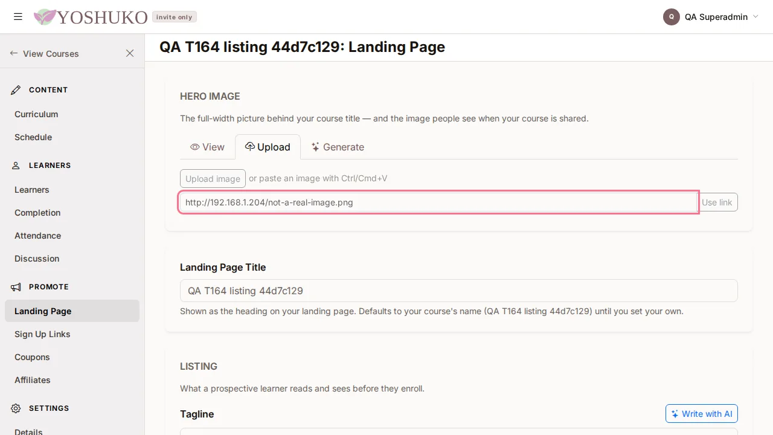Click the Upload image button
This screenshot has height=435, width=773.
[213, 178]
